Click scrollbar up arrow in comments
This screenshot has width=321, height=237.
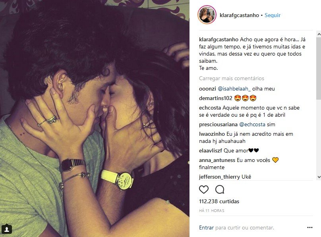point(319,35)
